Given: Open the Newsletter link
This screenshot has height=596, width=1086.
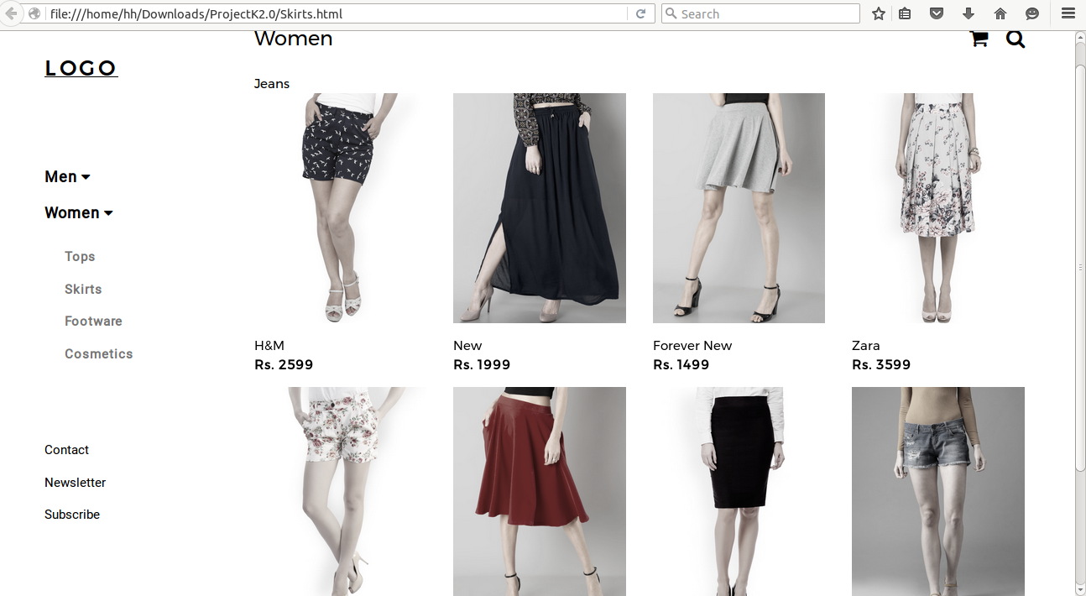Looking at the screenshot, I should click(75, 483).
